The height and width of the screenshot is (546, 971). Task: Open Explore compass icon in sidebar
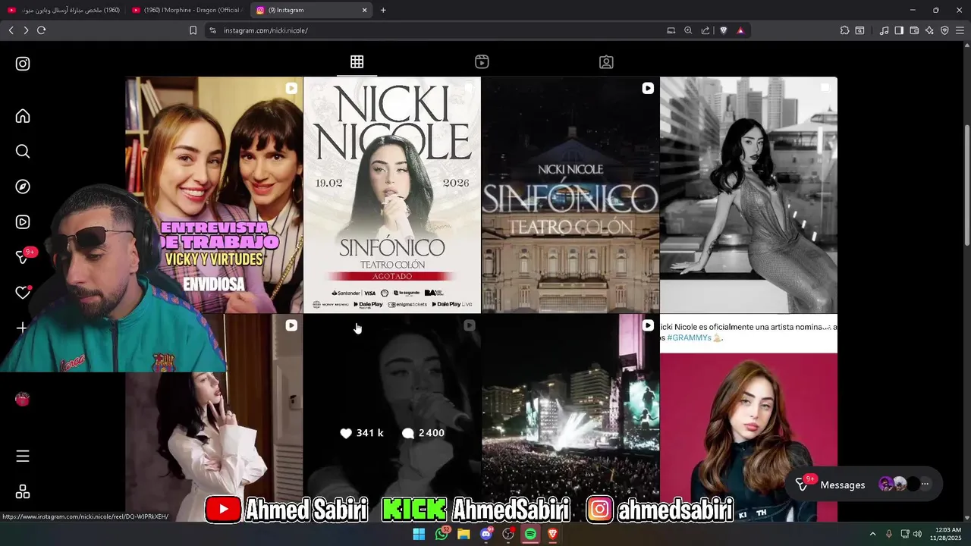click(23, 187)
